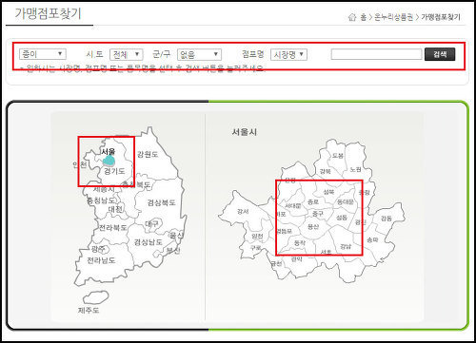Select 제주도 island on the Korea map
The image size is (476, 343).
coord(89,310)
